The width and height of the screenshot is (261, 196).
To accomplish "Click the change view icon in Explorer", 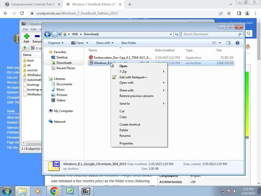I will click(x=214, y=43).
